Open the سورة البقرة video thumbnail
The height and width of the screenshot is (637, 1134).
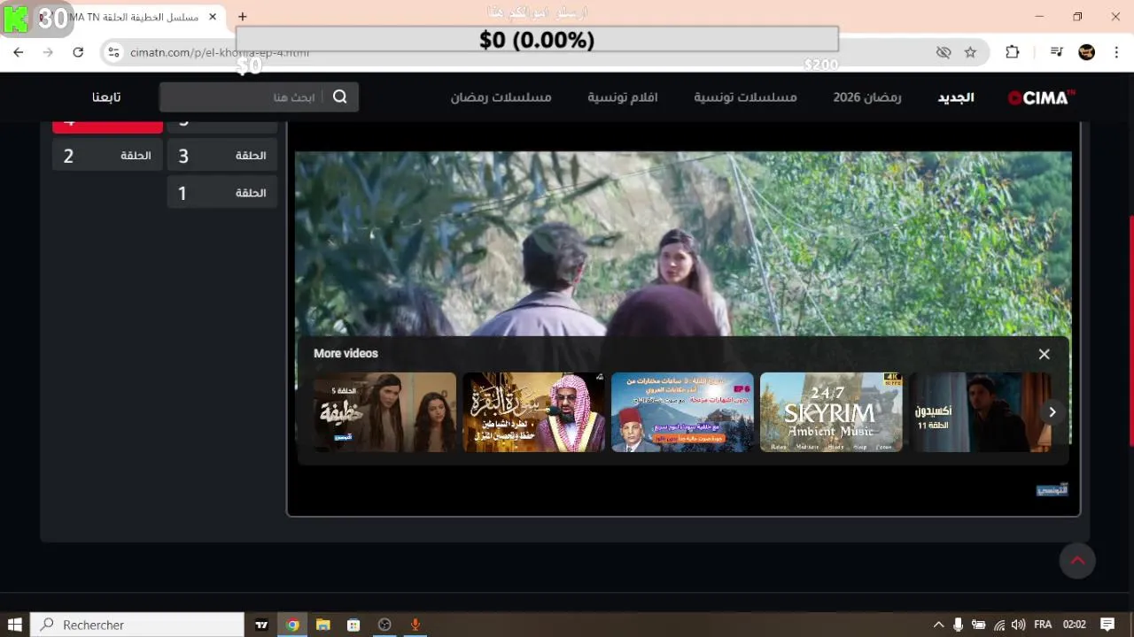[533, 412]
